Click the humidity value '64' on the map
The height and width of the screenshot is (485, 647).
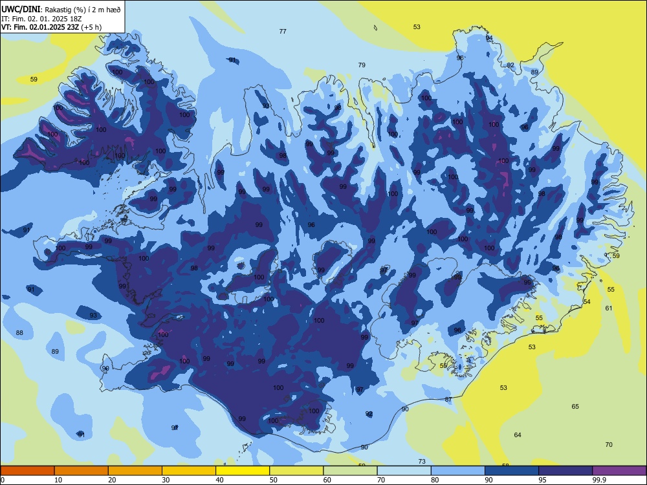click(518, 435)
